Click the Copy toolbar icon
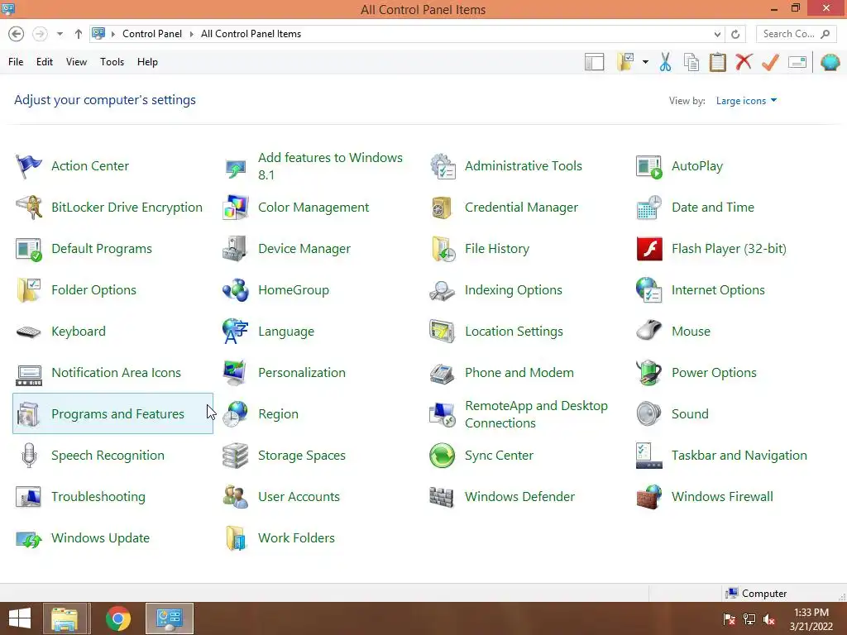This screenshot has height=635, width=847. 691,62
